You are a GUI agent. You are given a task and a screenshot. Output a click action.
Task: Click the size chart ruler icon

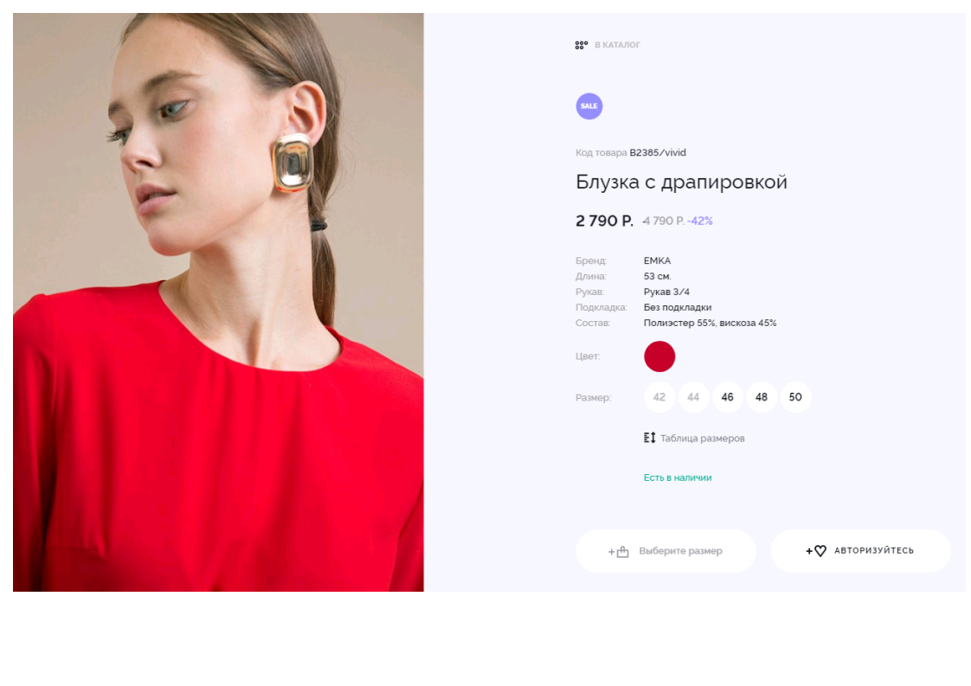tap(650, 438)
